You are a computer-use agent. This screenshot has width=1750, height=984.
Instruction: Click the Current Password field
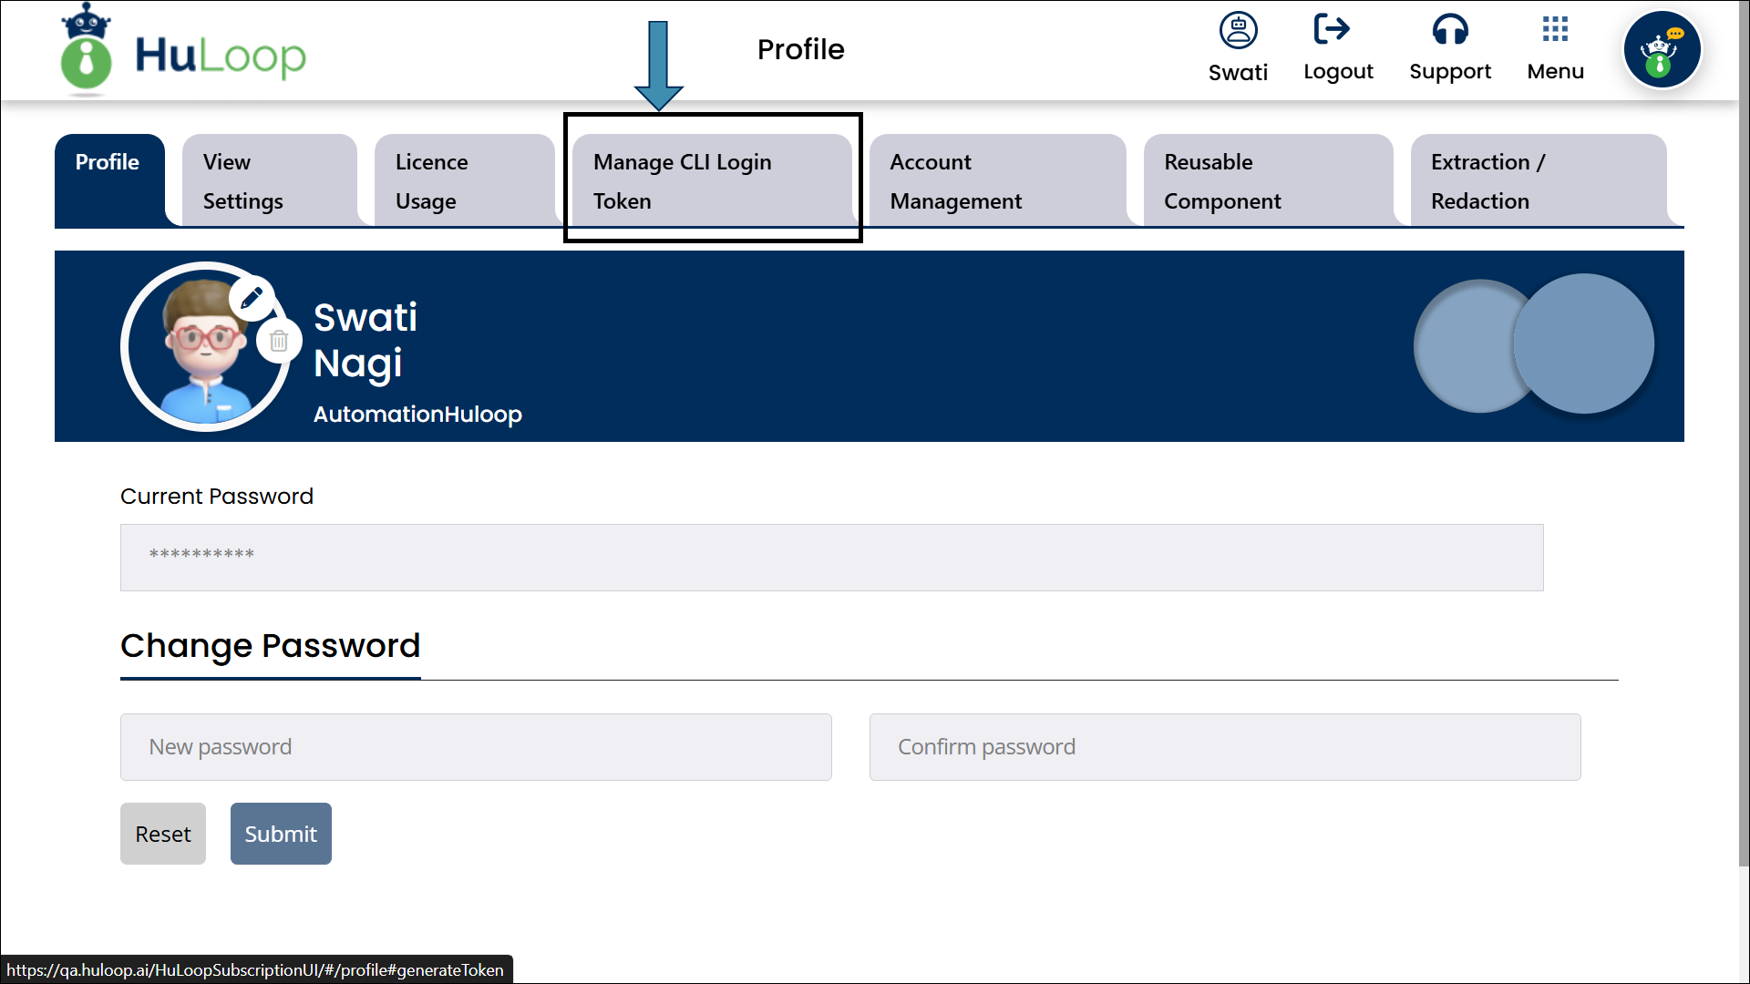click(831, 557)
